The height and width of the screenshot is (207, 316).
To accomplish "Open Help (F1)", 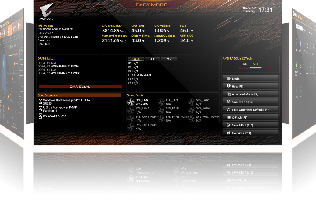I will (x=251, y=86).
